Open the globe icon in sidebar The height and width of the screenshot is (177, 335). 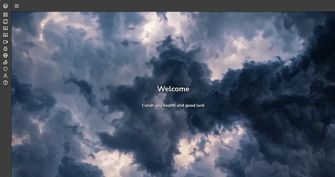pos(5,55)
